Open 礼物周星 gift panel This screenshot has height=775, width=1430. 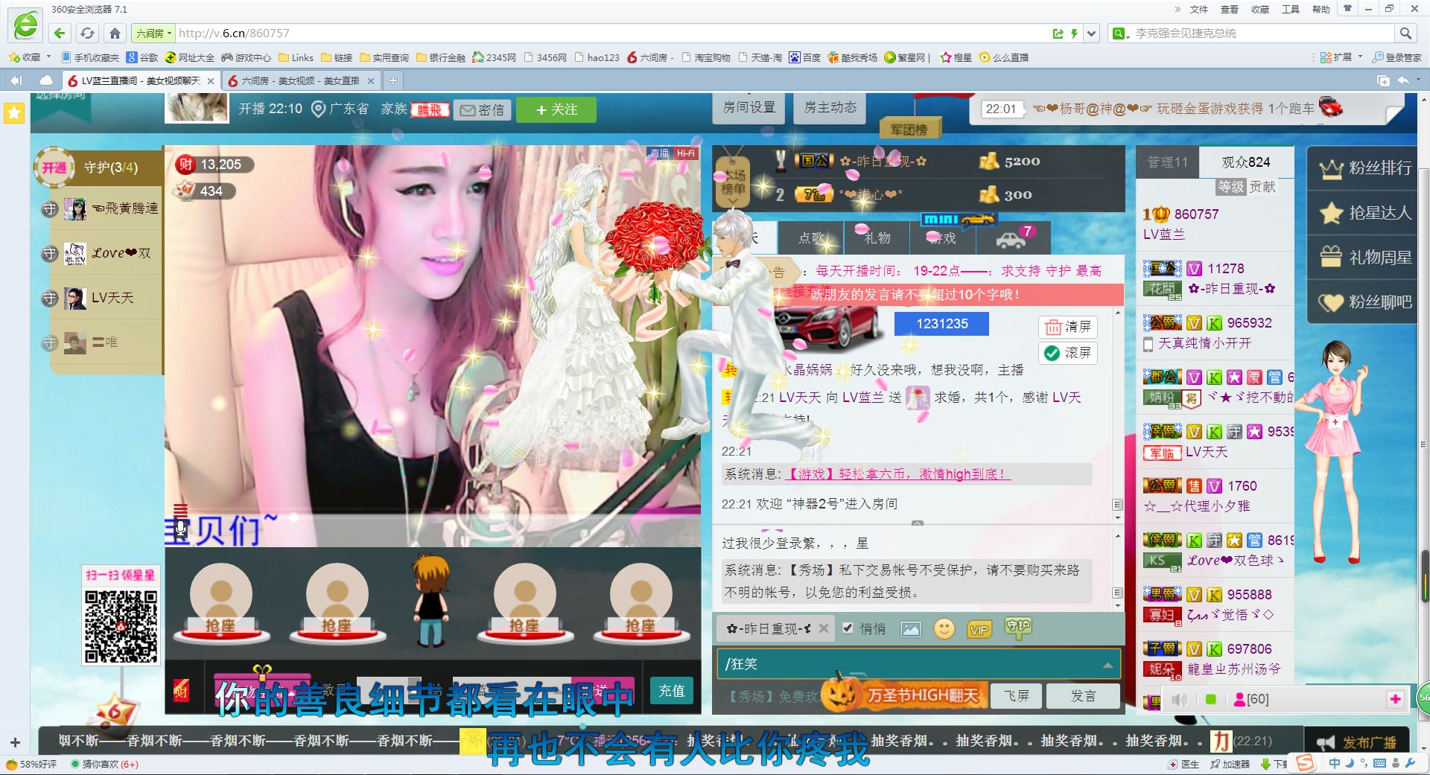point(1364,258)
